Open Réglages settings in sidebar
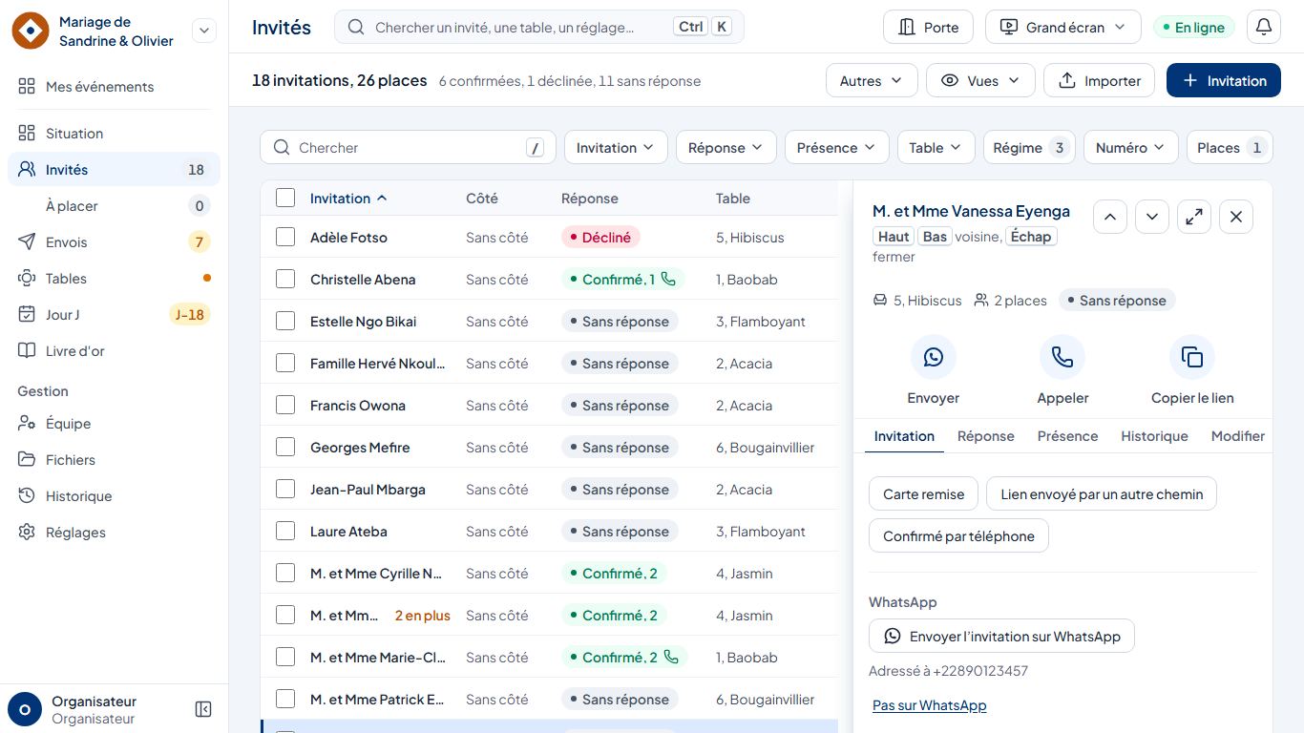 tap(115, 533)
